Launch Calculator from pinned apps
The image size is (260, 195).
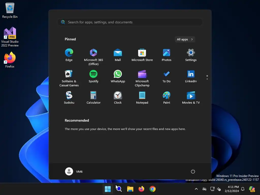pyautogui.click(x=93, y=98)
